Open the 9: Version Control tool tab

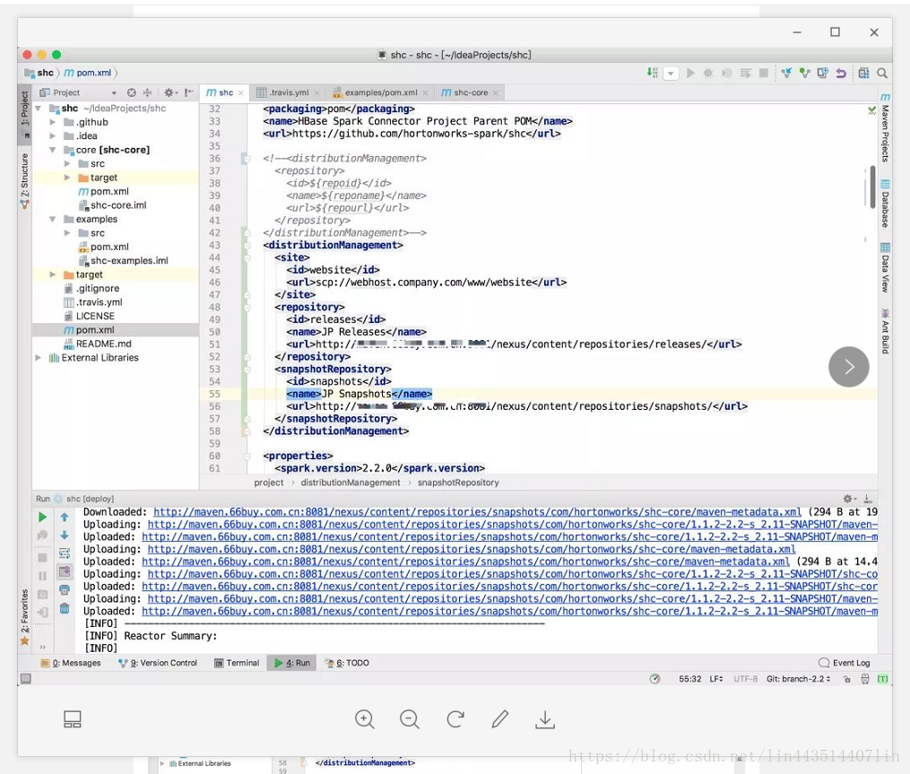[x=158, y=663]
